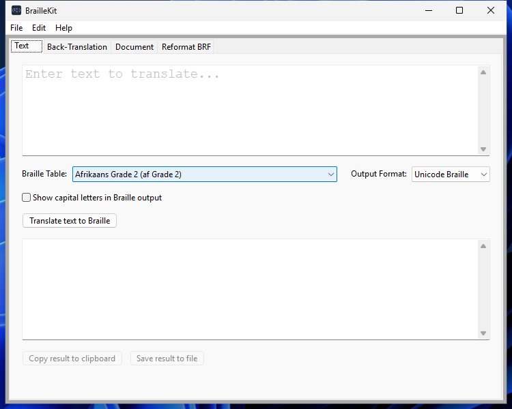Open the Edit menu
The width and height of the screenshot is (512, 409).
click(39, 28)
